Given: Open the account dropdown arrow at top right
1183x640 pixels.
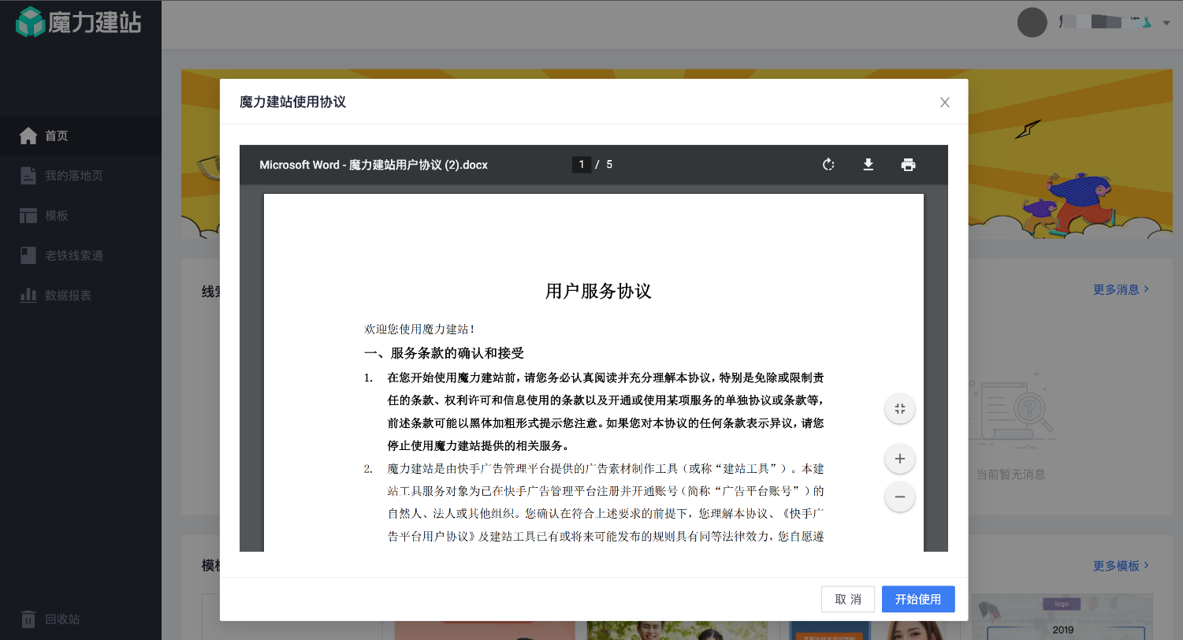Looking at the screenshot, I should [x=1166, y=23].
